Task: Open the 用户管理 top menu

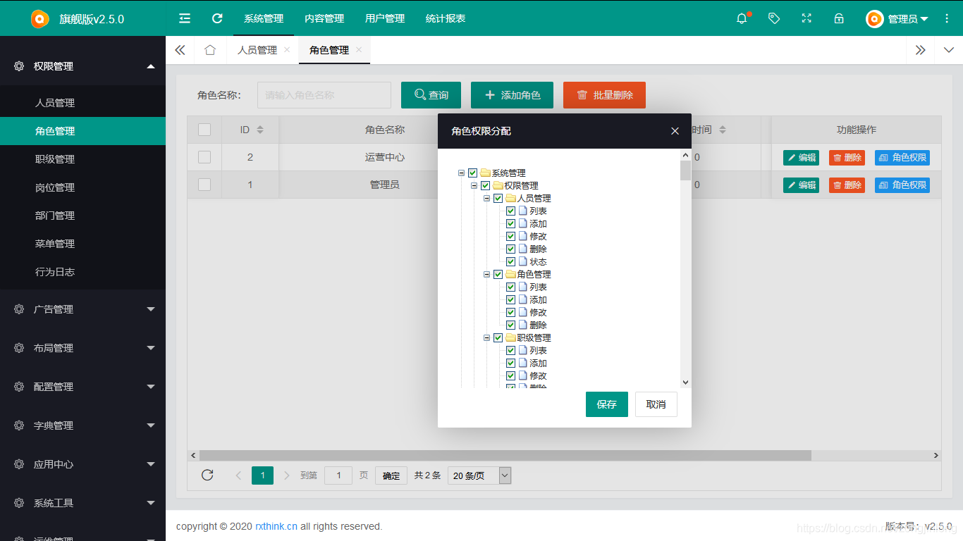Action: [x=385, y=18]
